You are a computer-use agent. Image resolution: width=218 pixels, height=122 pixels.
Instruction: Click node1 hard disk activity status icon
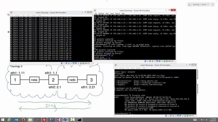pos(62,63)
